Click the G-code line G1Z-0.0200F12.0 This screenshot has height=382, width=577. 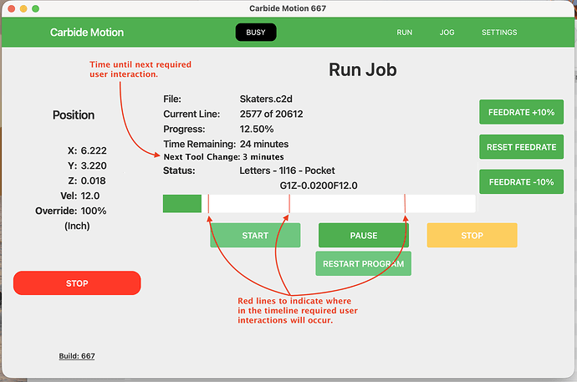[x=319, y=186]
